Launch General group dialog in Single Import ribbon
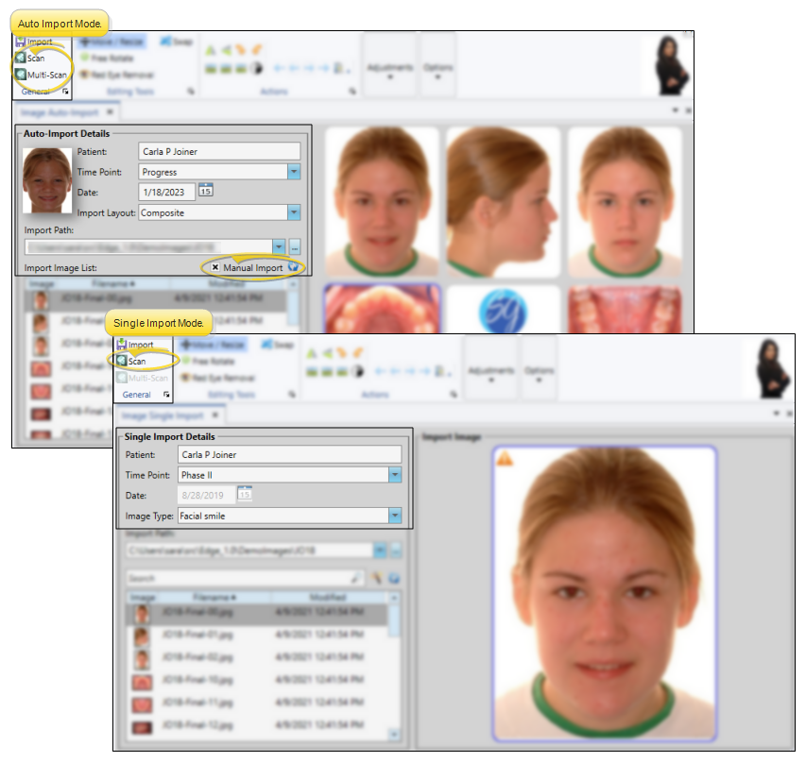806x762 pixels. tap(167, 395)
